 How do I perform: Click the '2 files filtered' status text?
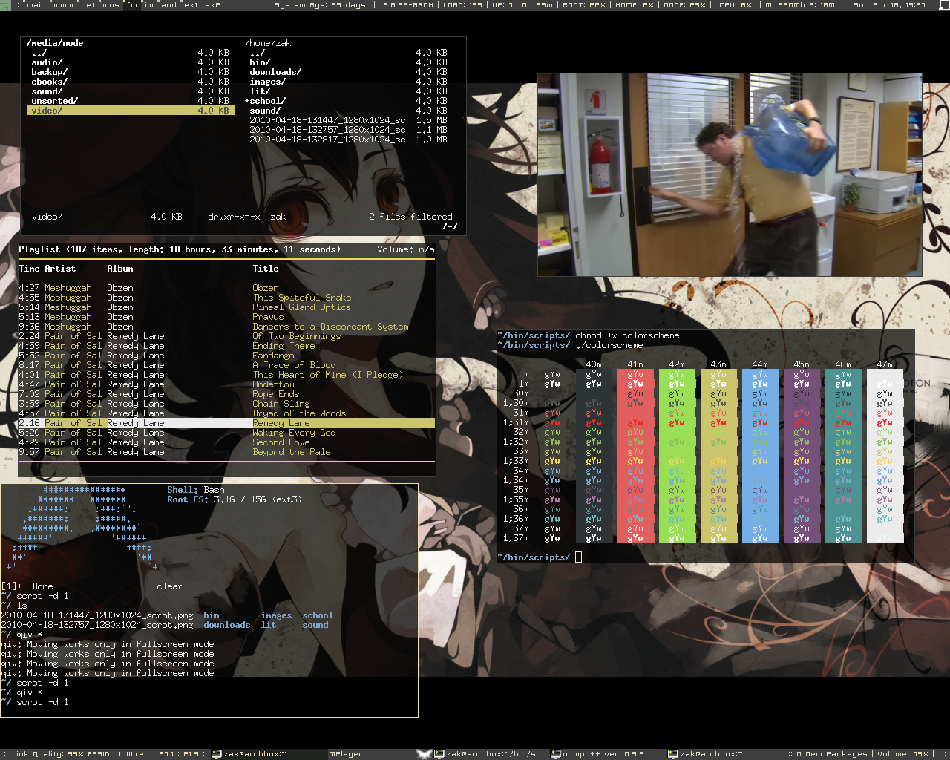pos(410,217)
